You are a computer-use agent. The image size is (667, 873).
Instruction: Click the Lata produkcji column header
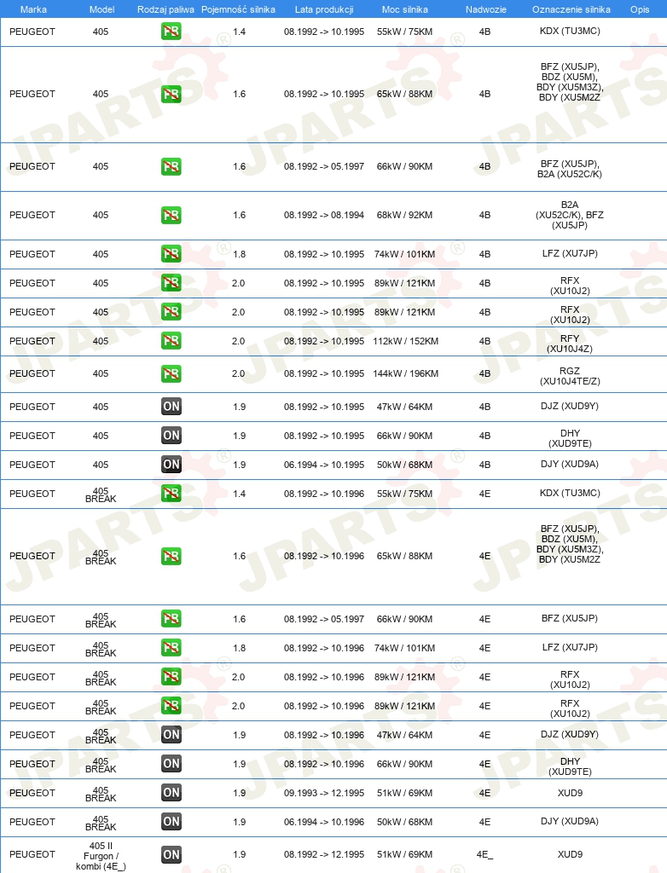(x=324, y=9)
